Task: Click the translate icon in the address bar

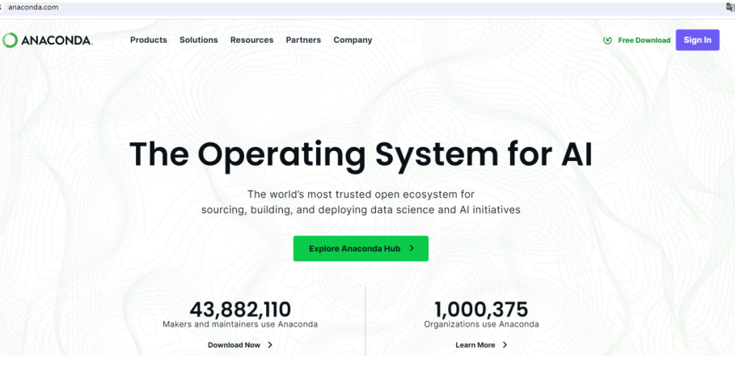Action: pos(730,7)
